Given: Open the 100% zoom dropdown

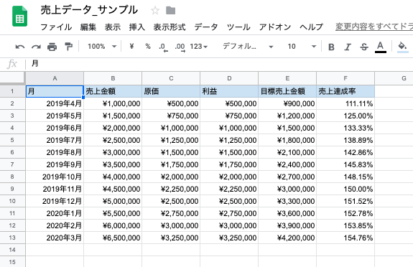Looking at the screenshot, I should (102, 47).
